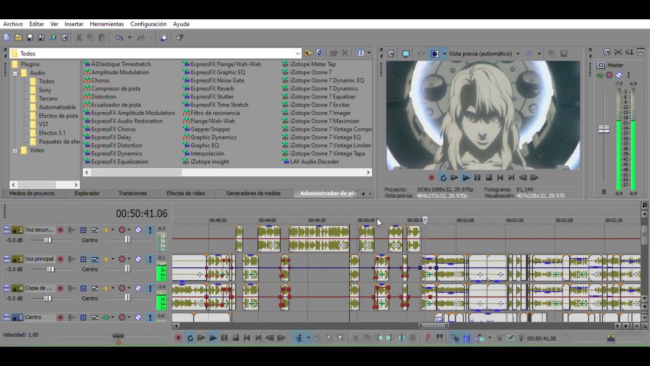Switch to Efectos de vídeo tab
Screen dimensions: 650x366
pos(186,193)
